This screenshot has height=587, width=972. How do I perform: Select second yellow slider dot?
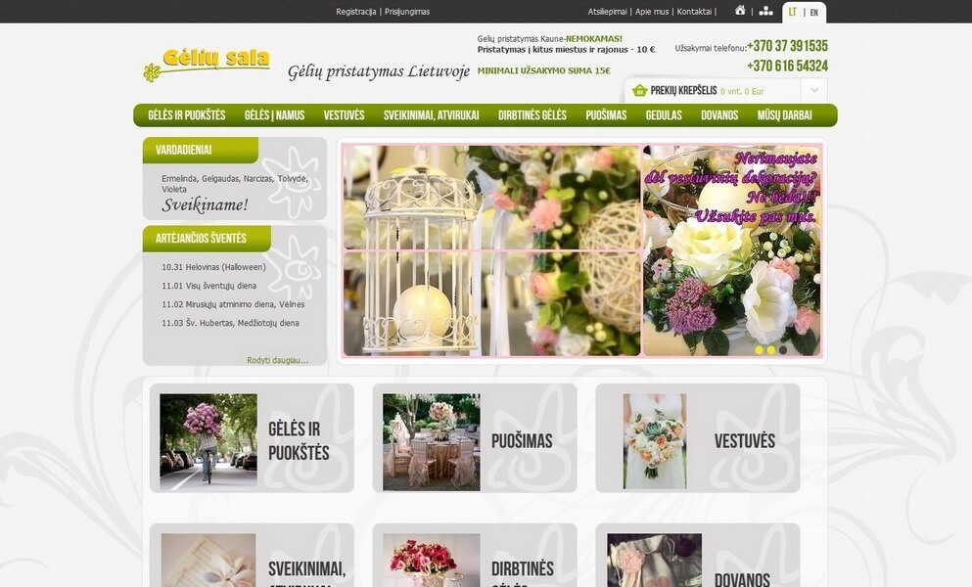[770, 349]
